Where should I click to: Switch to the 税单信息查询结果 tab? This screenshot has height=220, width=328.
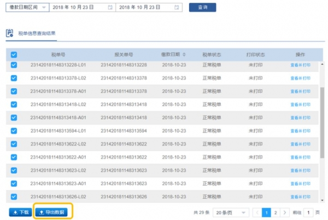point(37,34)
